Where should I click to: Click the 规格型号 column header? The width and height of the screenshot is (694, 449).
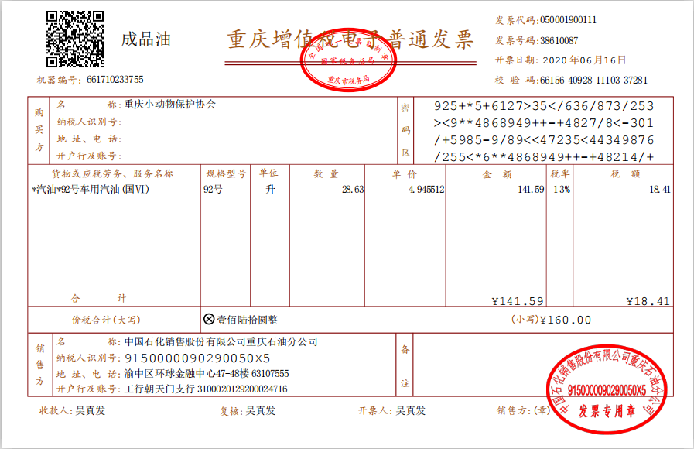click(226, 173)
